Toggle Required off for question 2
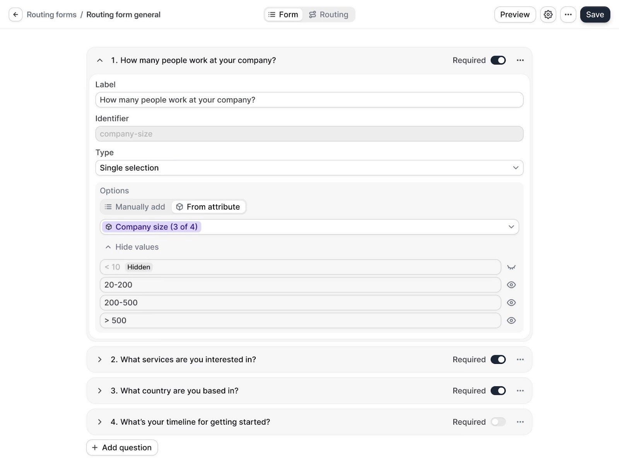619x473 pixels. [x=498, y=359]
